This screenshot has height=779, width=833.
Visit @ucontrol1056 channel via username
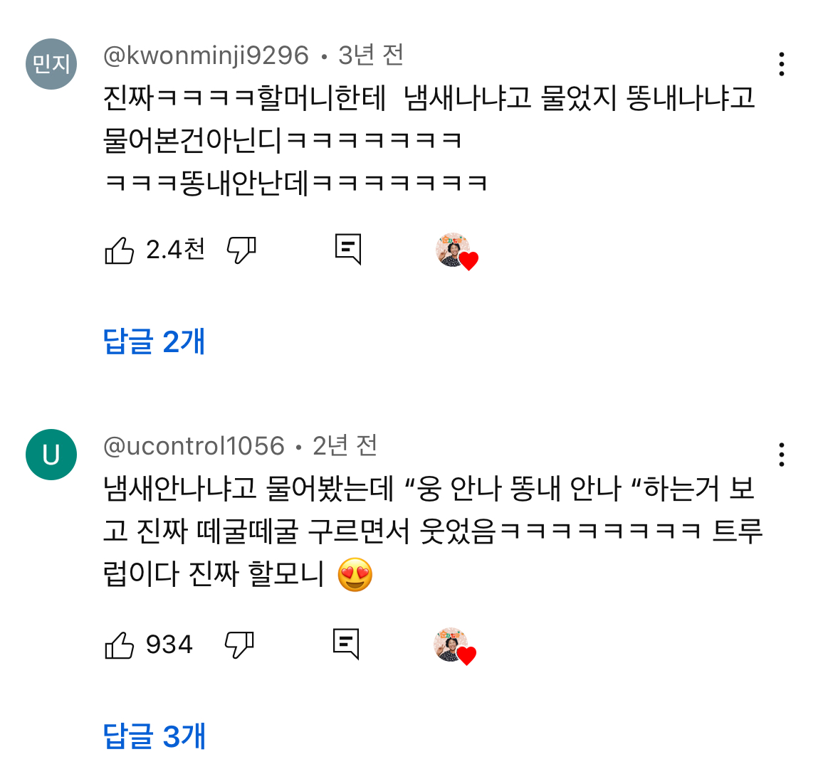click(x=194, y=446)
